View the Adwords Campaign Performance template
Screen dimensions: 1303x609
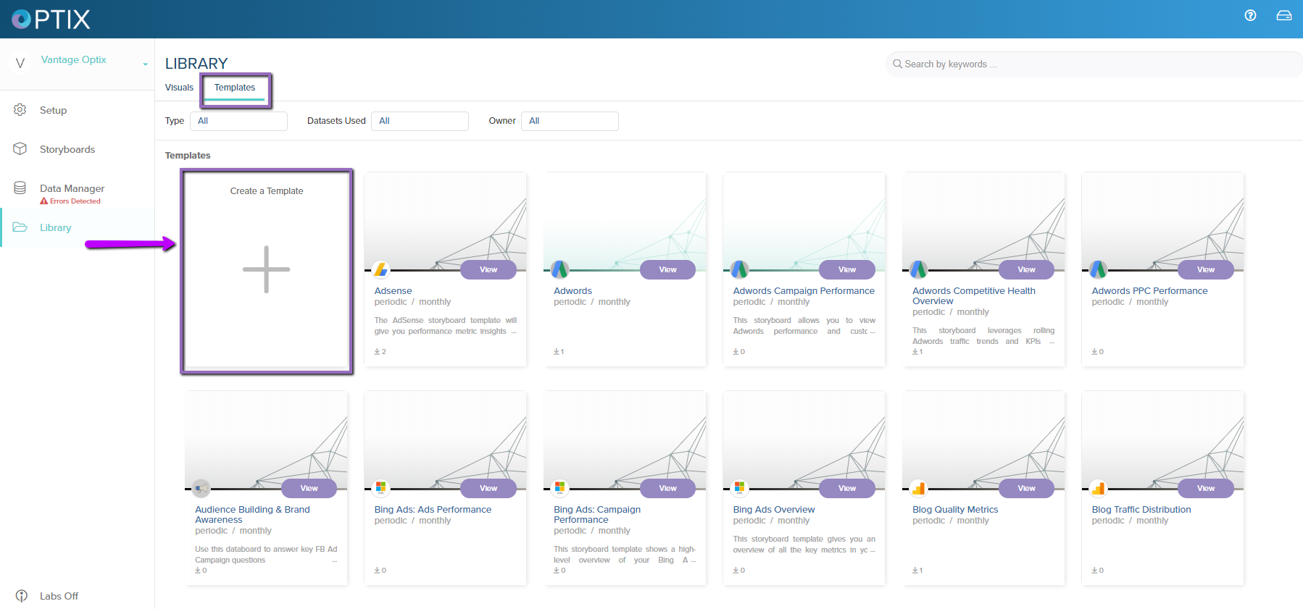tap(846, 269)
